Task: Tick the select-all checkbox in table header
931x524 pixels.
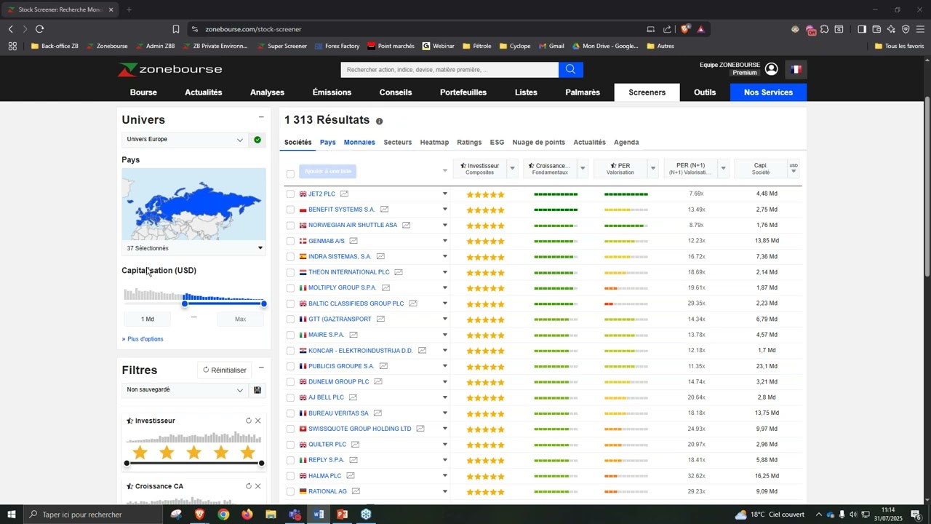Action: [290, 174]
